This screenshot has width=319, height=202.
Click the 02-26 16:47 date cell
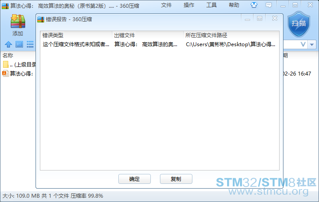point(297,73)
